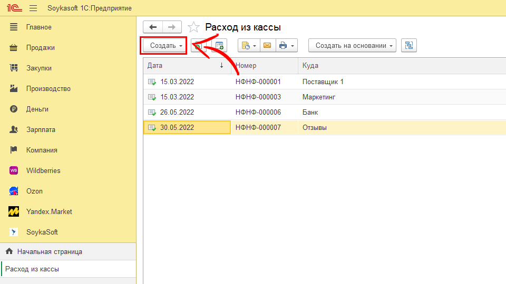Switch to the Начальная страница tab
Screen dimensions: 506x284
click(x=49, y=251)
